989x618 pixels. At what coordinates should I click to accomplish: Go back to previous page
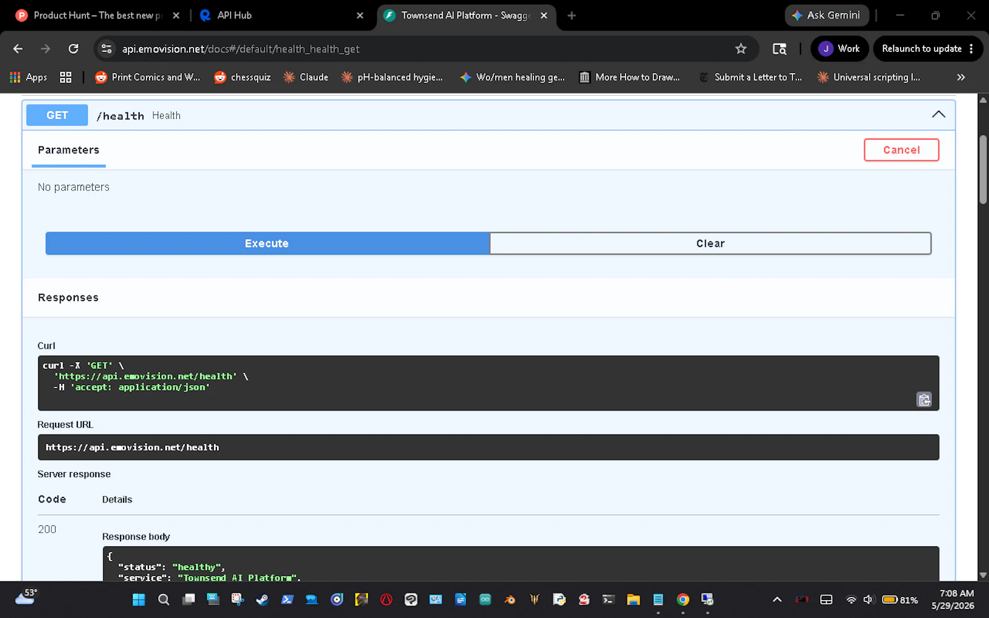(x=18, y=49)
